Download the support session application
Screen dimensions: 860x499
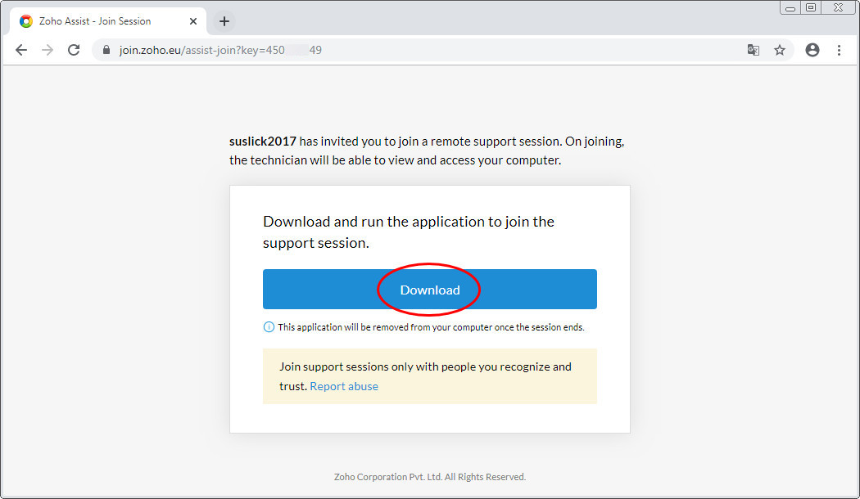click(x=429, y=290)
